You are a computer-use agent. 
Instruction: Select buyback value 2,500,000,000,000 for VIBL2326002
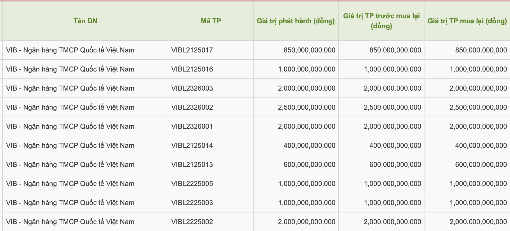click(x=478, y=107)
